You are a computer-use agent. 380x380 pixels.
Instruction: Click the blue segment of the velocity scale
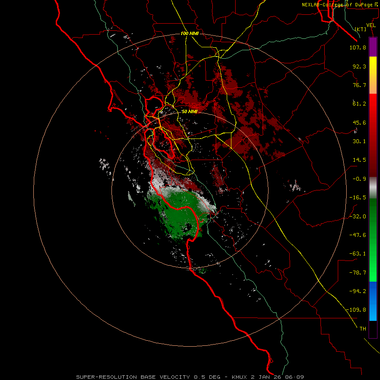(x=373, y=301)
